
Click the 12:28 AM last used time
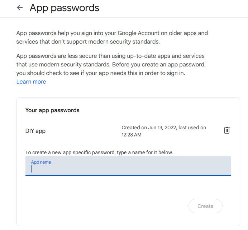(x=131, y=135)
